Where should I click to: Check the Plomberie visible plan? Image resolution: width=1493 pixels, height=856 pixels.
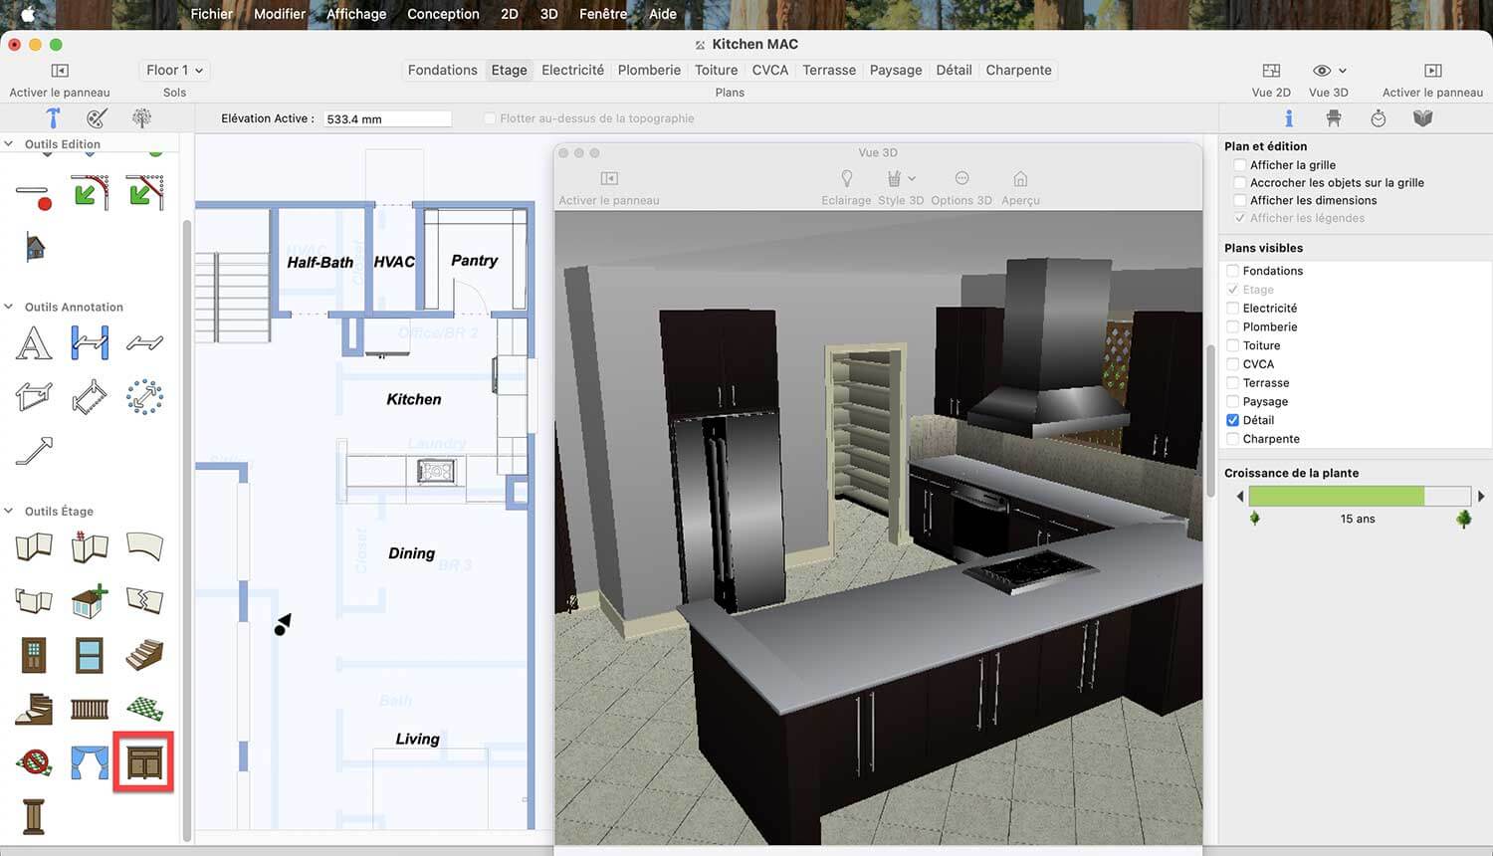(1232, 326)
